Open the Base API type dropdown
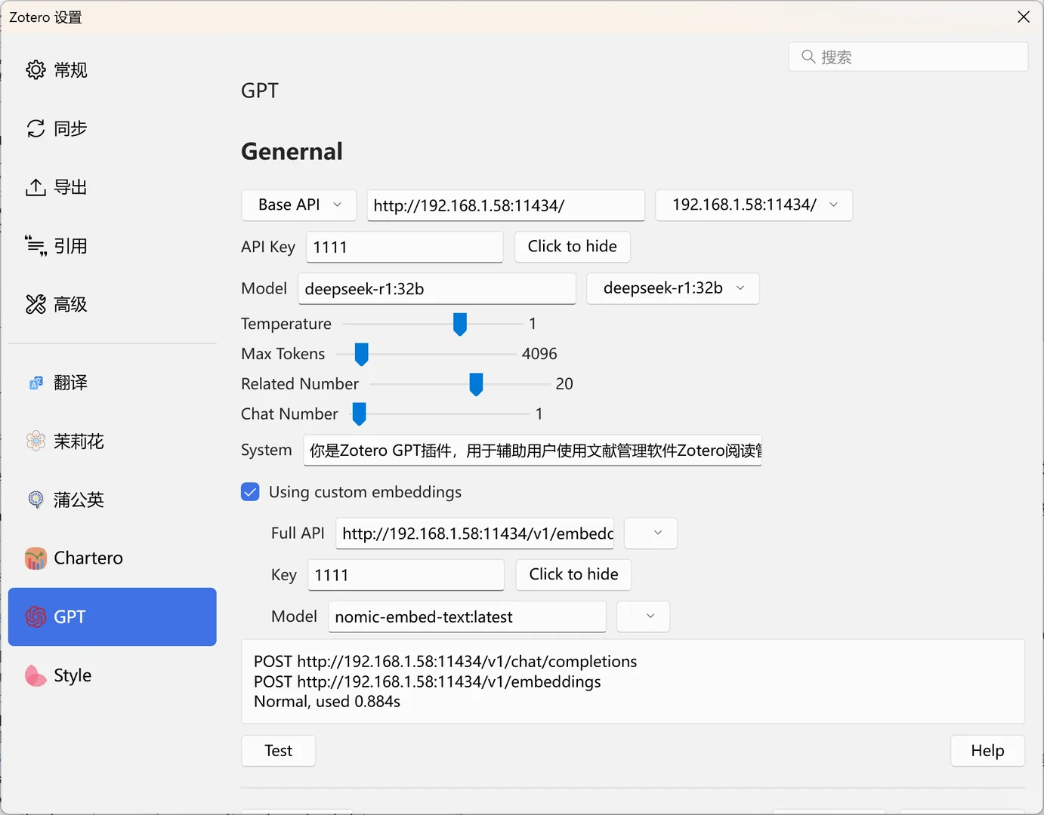This screenshot has width=1044, height=815. pos(299,205)
